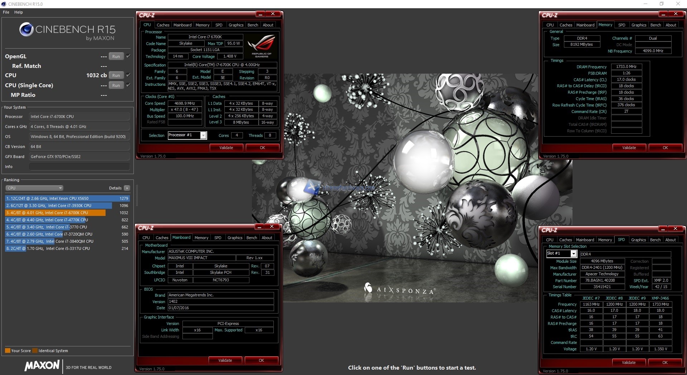
Task: Enable the CPU Single Core checkbox
Action: [128, 85]
